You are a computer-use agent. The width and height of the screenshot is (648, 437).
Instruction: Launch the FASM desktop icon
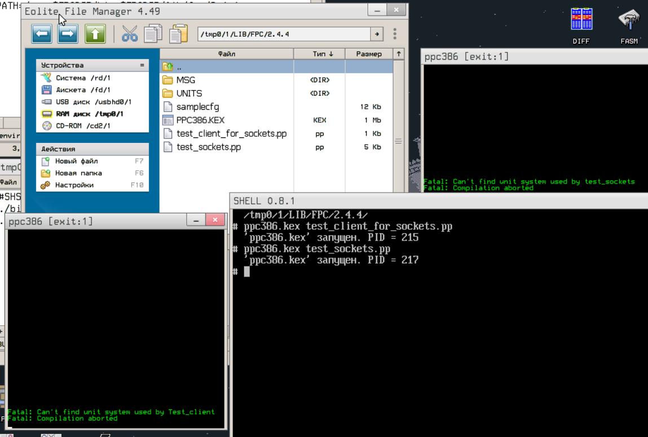coord(629,25)
